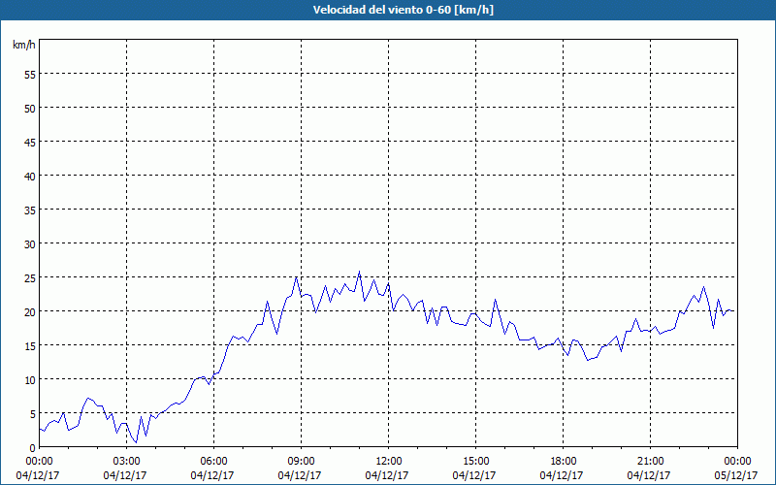Click the 06:00 time label on x-axis
Screen dimensions: 776x485
[213, 462]
